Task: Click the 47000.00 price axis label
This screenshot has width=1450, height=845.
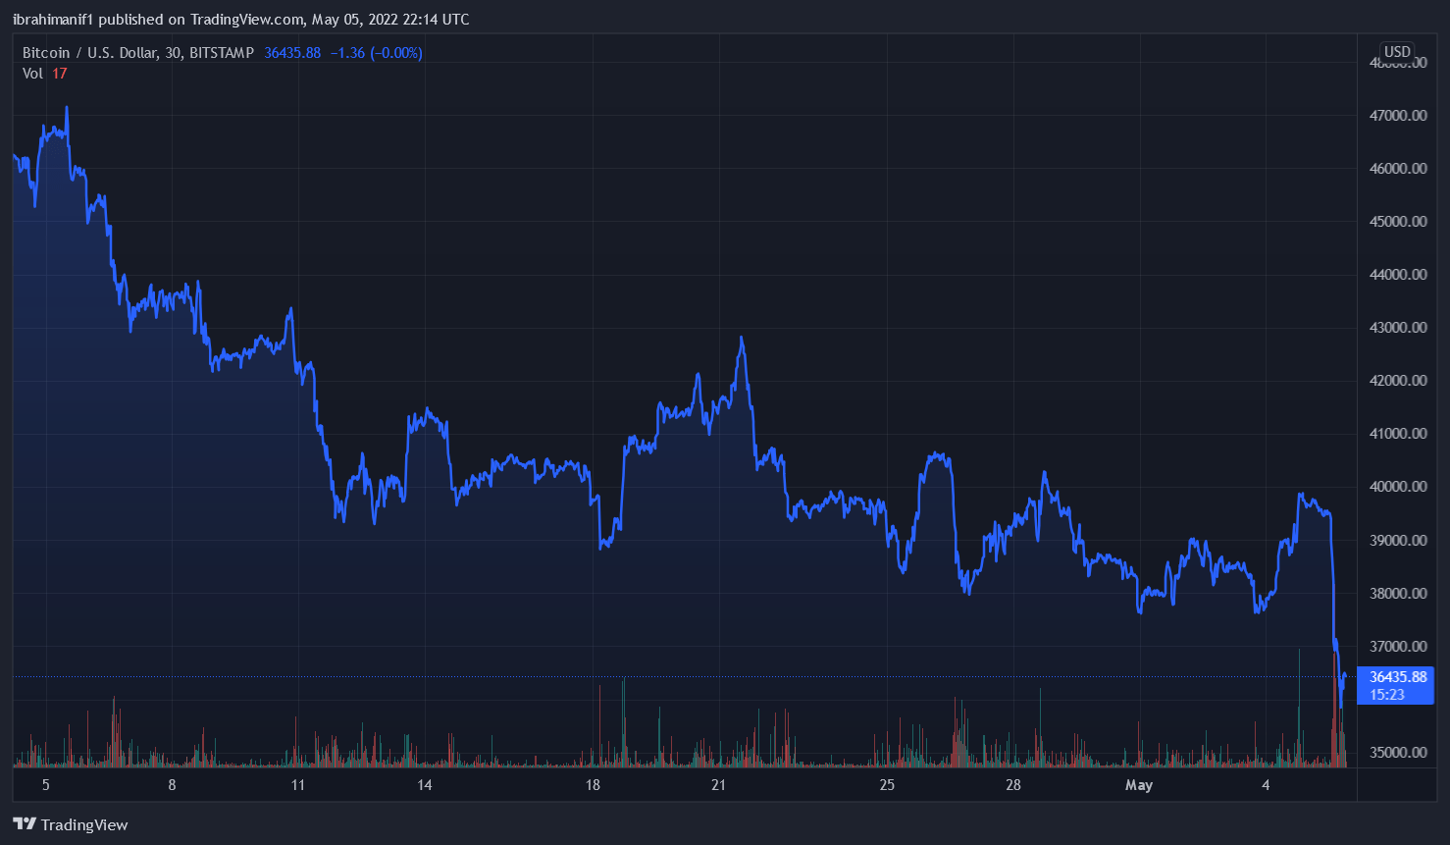Action: 1397,116
